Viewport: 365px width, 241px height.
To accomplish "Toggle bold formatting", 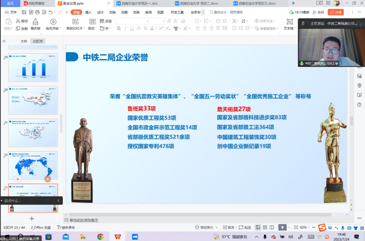I will point(119,28).
